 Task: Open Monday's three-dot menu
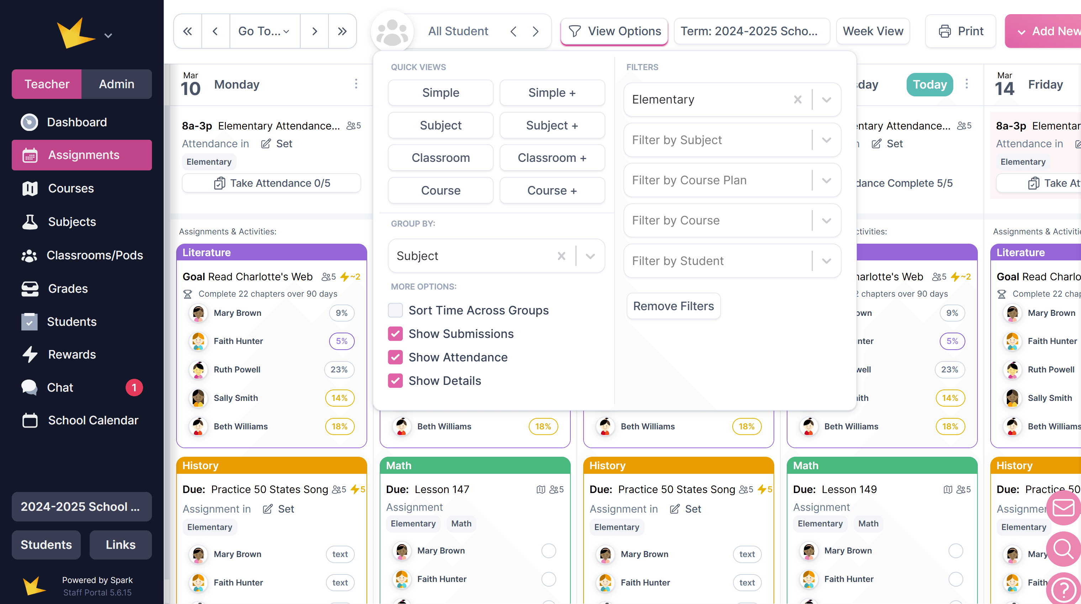pyautogui.click(x=356, y=84)
